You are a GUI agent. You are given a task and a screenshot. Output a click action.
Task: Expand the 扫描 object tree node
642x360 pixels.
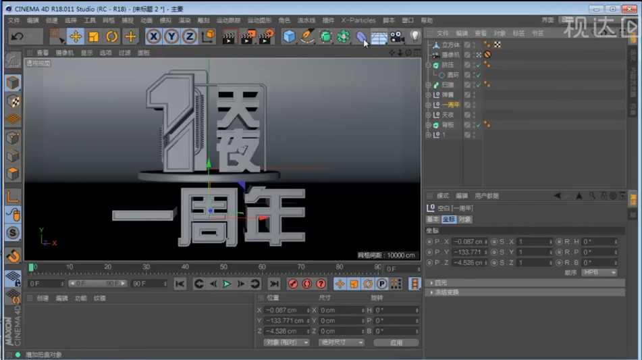click(428, 85)
